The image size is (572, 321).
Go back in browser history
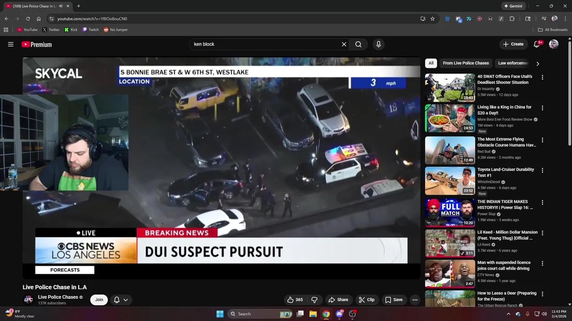(6, 19)
